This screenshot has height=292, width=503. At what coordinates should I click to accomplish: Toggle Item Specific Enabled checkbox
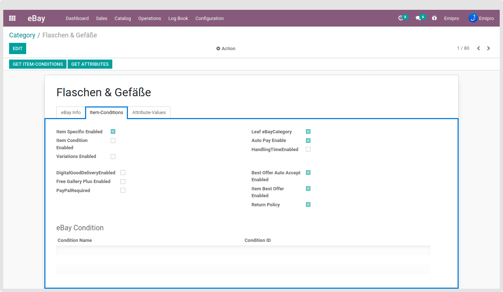113,131
